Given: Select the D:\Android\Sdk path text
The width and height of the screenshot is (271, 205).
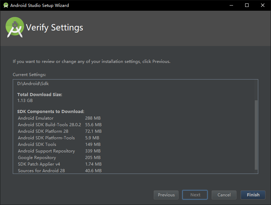Looking at the screenshot, I should (33, 84).
